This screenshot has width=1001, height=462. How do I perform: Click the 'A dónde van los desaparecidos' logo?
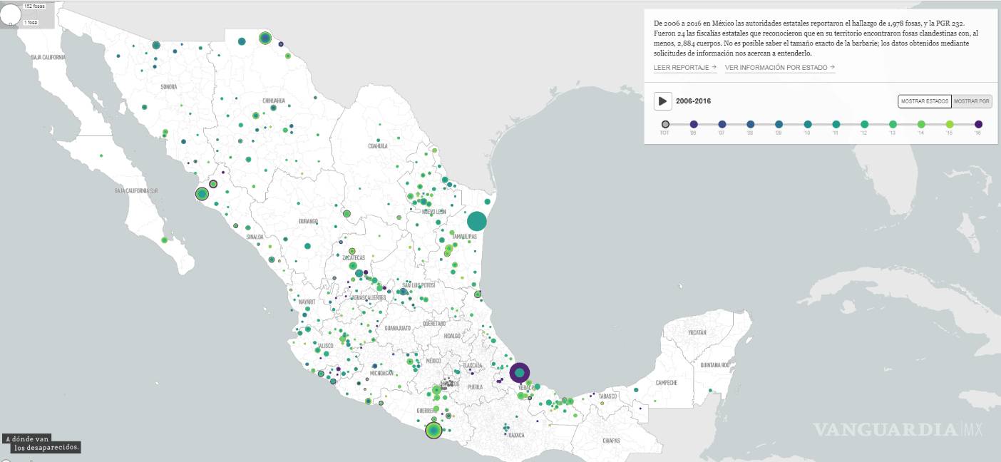coord(41,443)
